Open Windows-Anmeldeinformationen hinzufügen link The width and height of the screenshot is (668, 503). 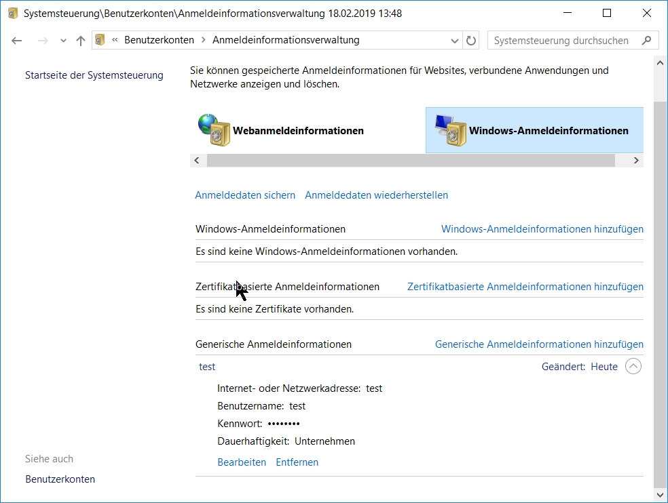542,229
